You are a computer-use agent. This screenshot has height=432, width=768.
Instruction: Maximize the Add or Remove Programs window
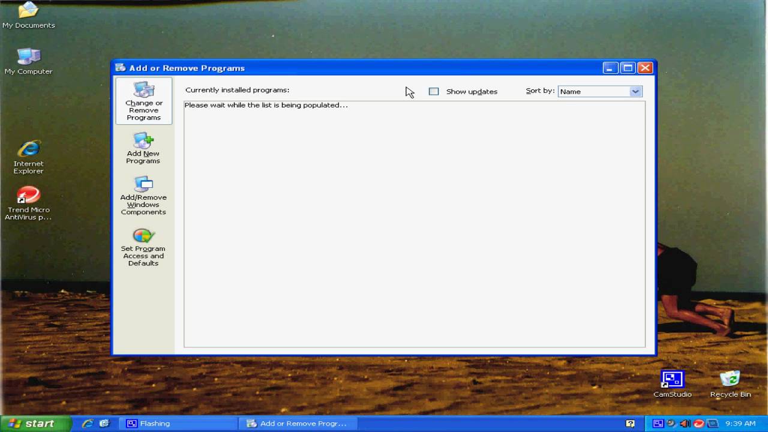628,68
